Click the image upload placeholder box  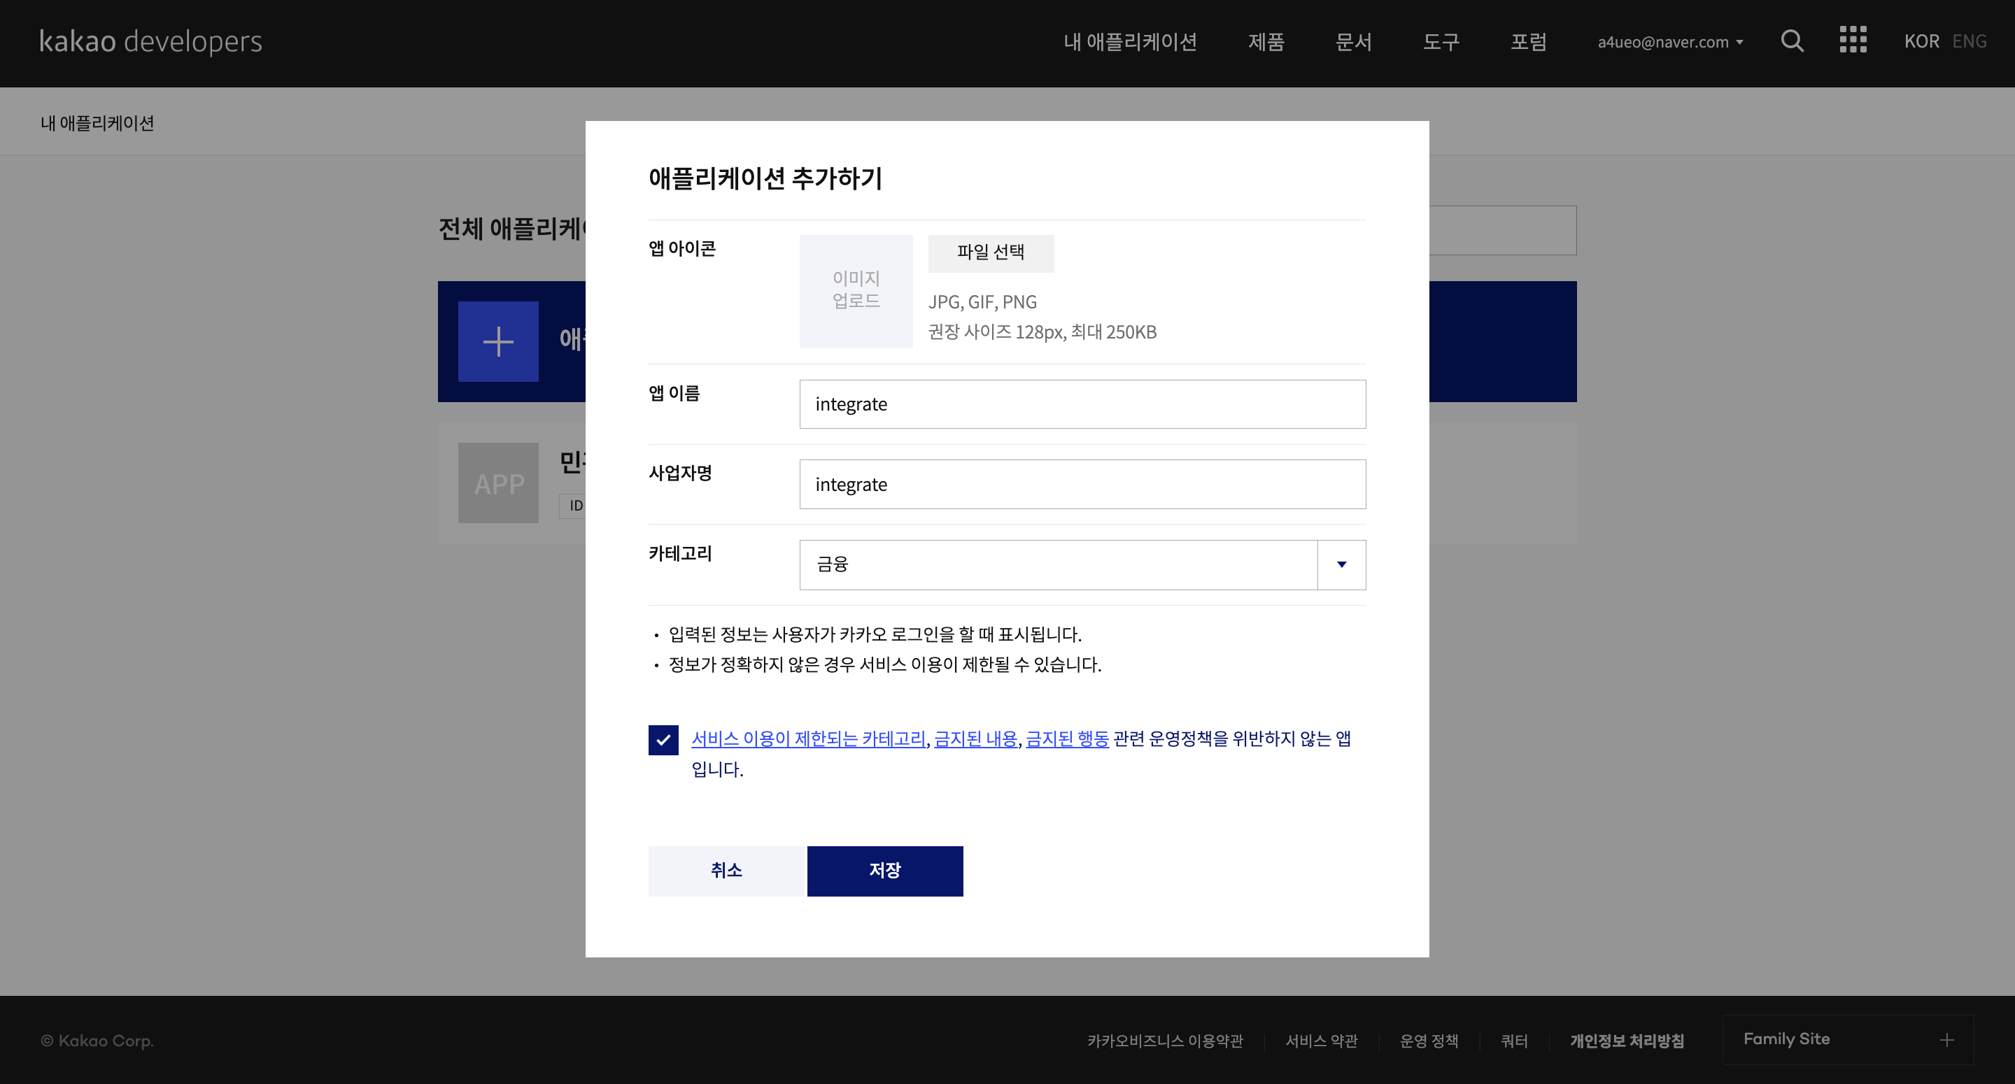coord(855,291)
